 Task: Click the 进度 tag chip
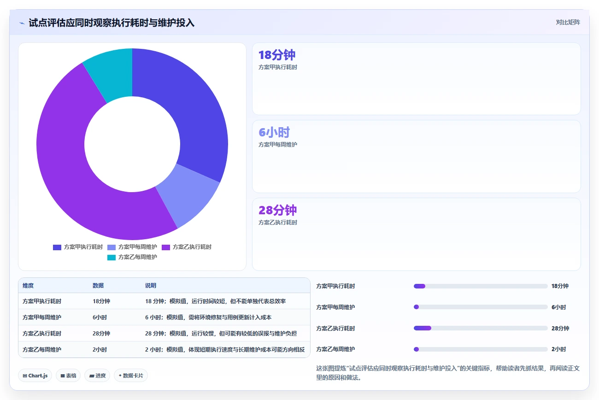click(x=97, y=376)
